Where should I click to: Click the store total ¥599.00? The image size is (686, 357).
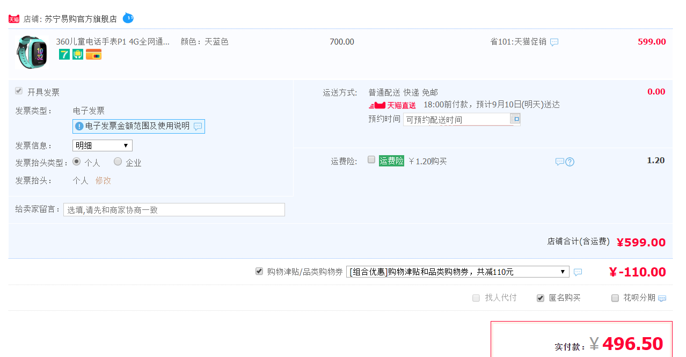coord(641,243)
